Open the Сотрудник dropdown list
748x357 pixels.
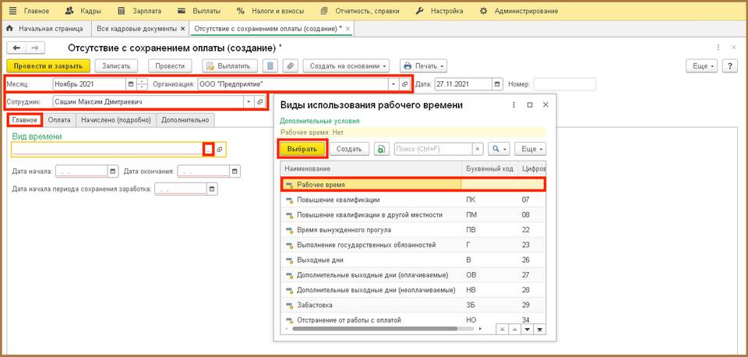249,101
